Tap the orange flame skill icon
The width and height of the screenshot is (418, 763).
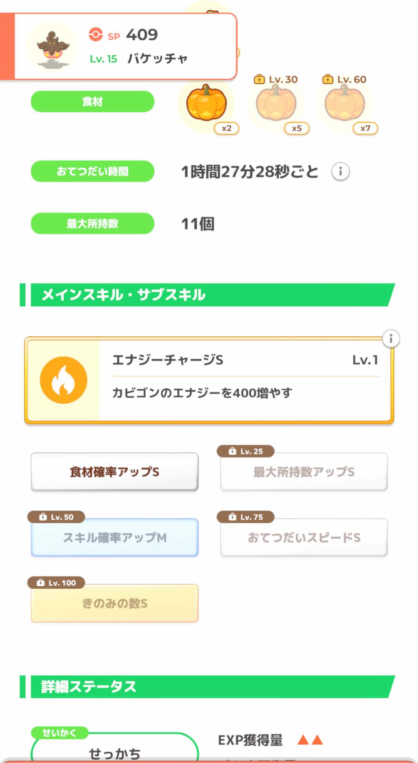pyautogui.click(x=64, y=380)
